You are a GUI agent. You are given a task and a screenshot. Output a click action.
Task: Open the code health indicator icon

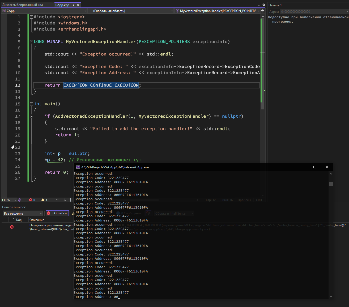click(x=19, y=200)
